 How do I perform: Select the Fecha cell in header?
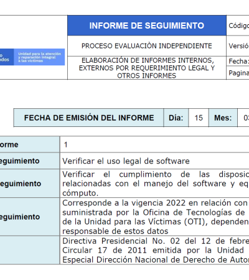238,61
